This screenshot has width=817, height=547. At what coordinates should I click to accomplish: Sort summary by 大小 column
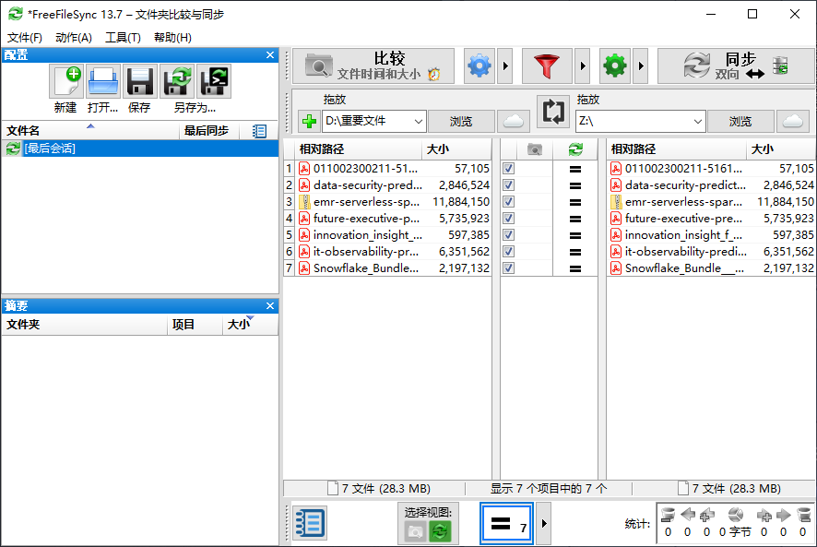point(250,325)
